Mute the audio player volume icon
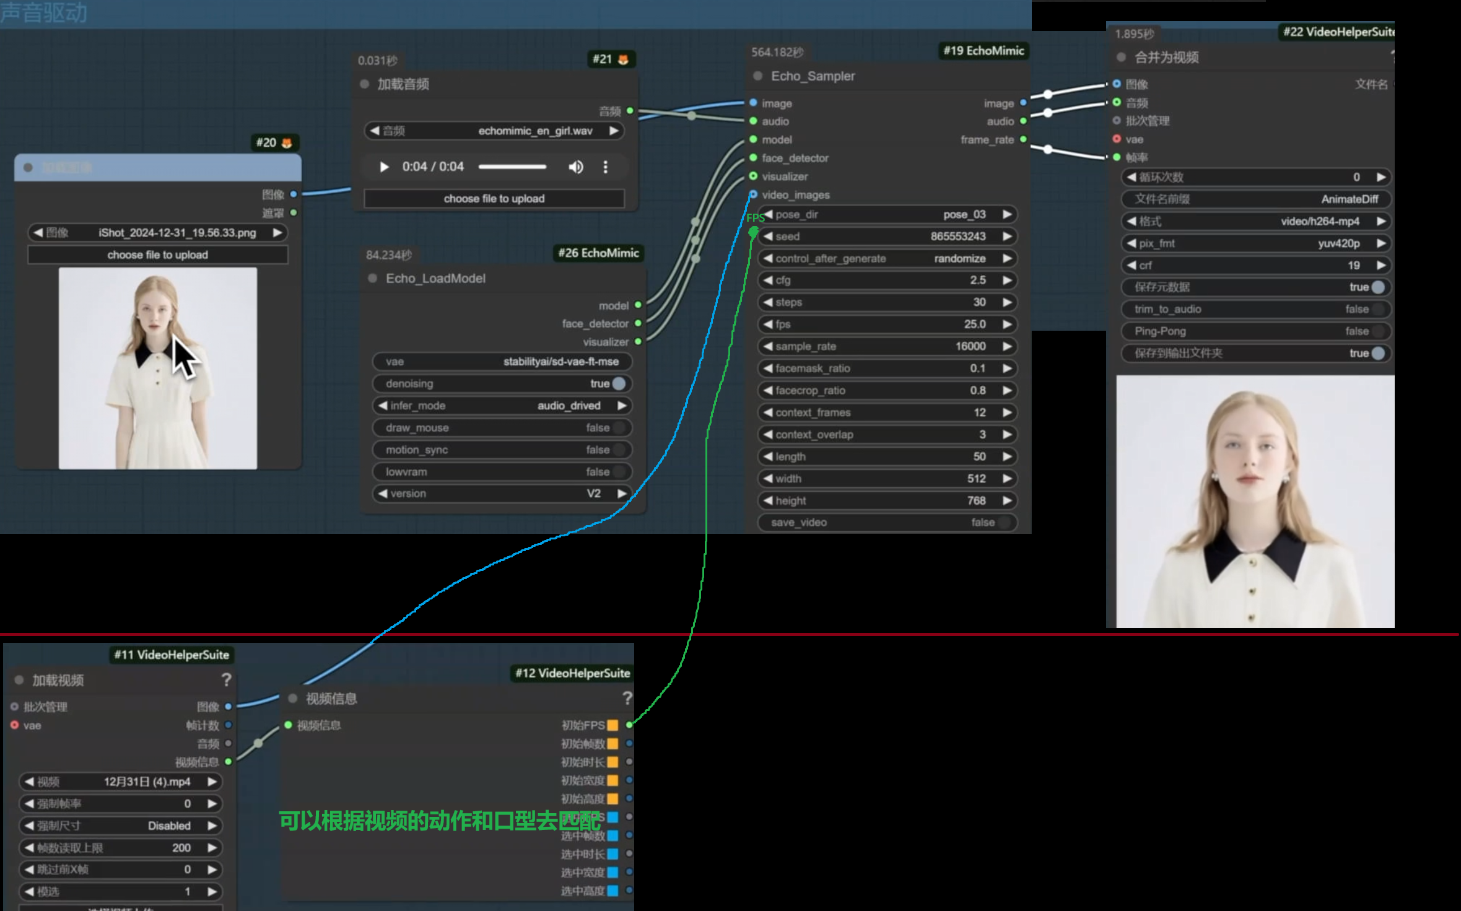Image resolution: width=1461 pixels, height=911 pixels. [575, 167]
